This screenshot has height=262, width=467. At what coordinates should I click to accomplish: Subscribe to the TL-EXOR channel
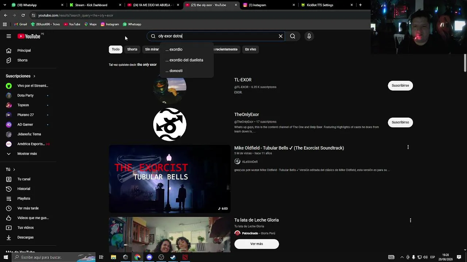tap(400, 86)
